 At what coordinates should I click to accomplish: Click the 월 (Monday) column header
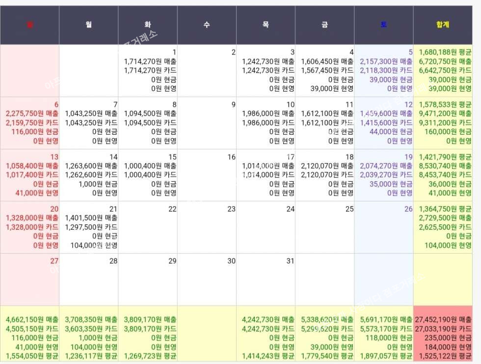(88, 25)
